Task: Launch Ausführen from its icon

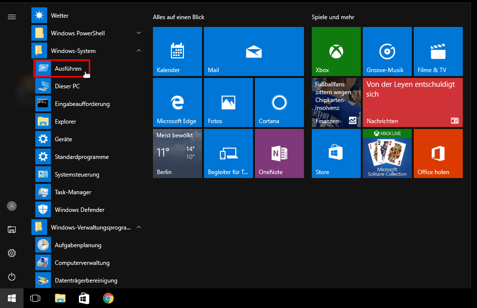Action: click(x=43, y=68)
